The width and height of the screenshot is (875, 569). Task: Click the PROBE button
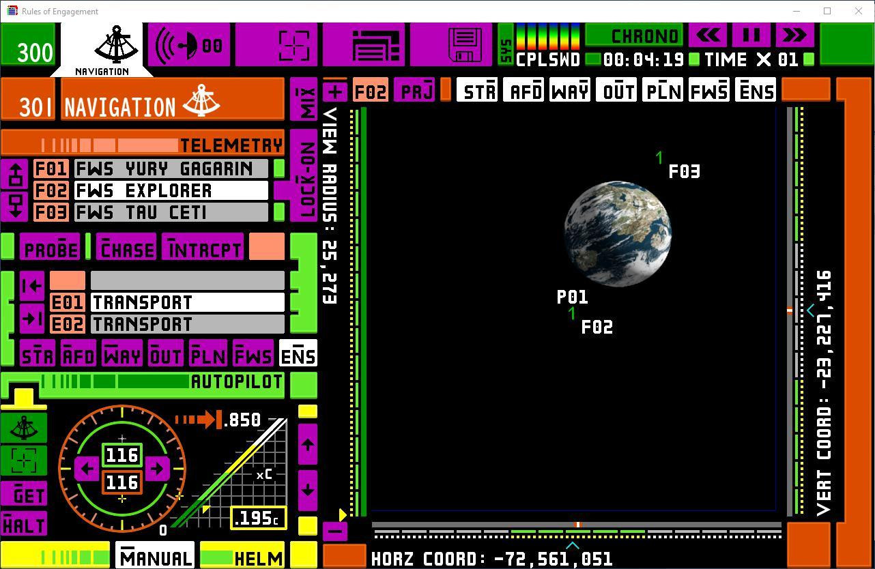pyautogui.click(x=50, y=247)
